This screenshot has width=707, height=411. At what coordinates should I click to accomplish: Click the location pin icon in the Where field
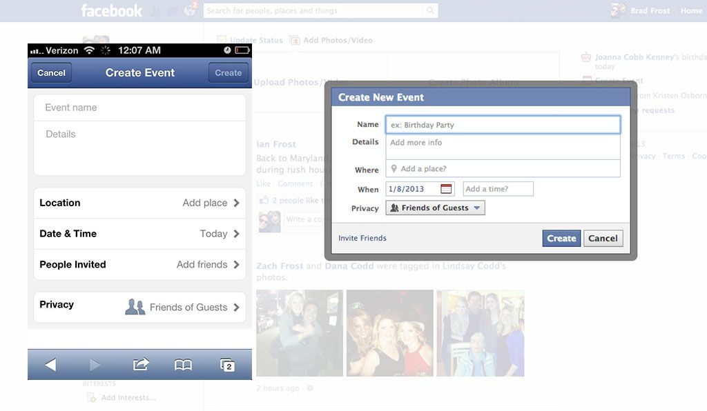point(394,168)
